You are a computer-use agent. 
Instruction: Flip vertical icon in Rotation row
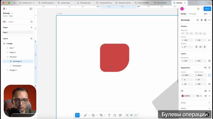[205, 47]
